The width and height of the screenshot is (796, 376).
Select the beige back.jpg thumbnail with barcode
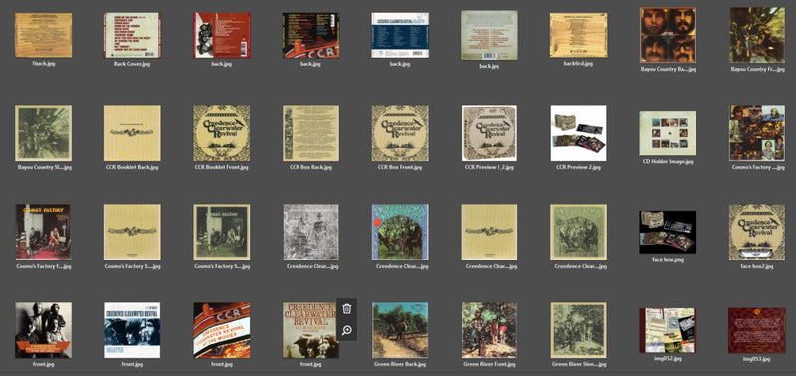pyautogui.click(x=490, y=35)
